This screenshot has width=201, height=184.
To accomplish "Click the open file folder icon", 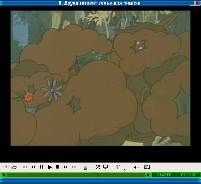I will click(x=14, y=167).
